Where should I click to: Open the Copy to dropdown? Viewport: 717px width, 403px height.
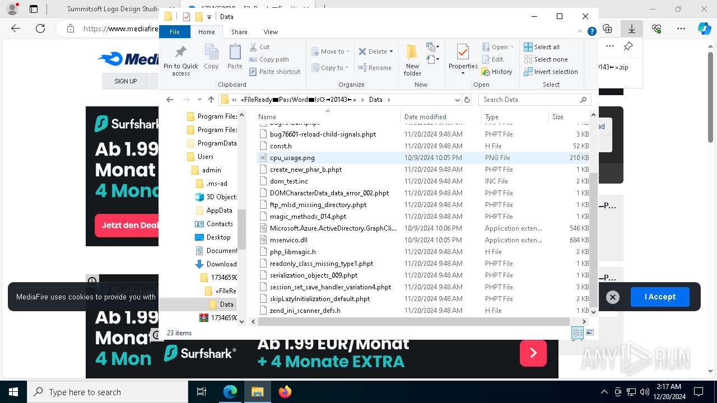[x=330, y=68]
